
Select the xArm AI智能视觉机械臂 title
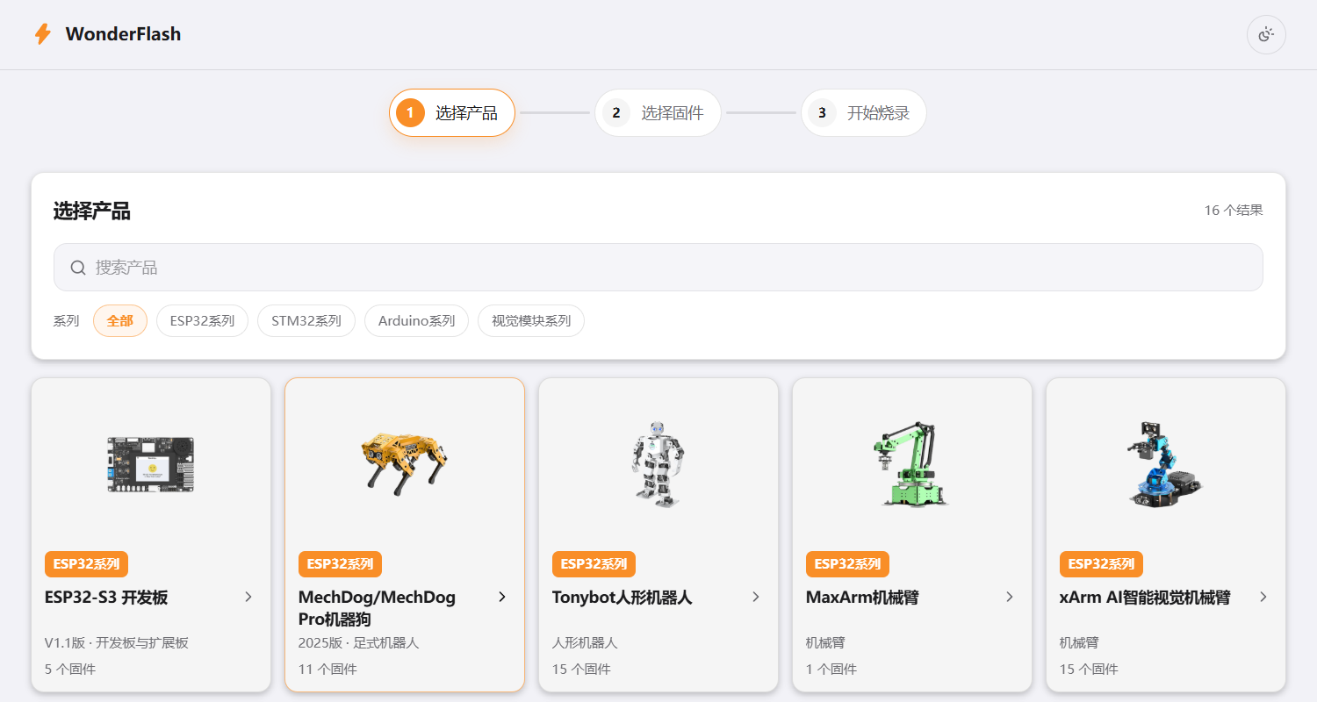tap(1145, 598)
